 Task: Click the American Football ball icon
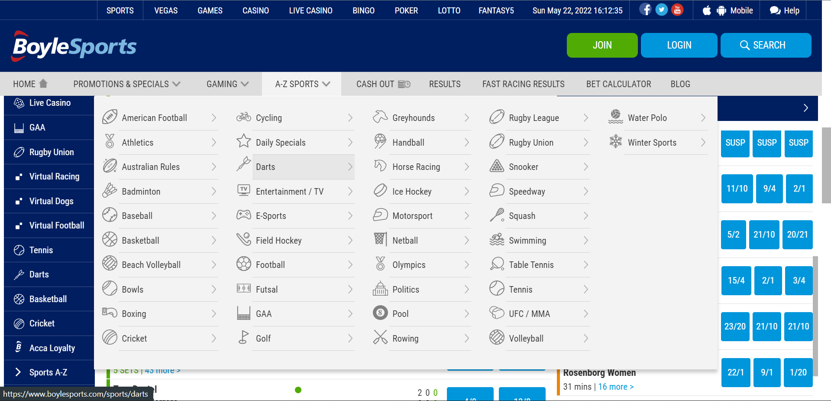click(x=110, y=117)
